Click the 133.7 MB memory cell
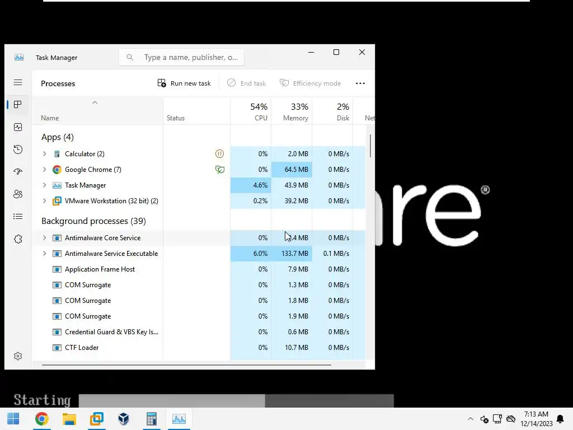The height and width of the screenshot is (430, 573). click(292, 254)
